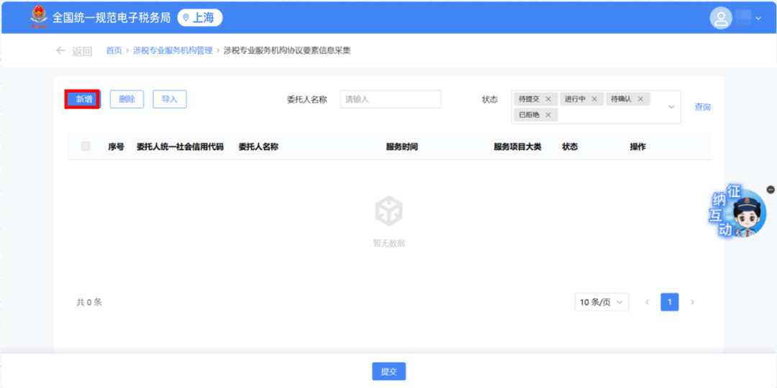Open the 上海 location selector
Screen dimensions: 777x388
[x=200, y=18]
